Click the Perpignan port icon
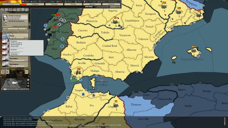Image resolution: width=228 pixels, height=128 pixels. tap(203, 6)
